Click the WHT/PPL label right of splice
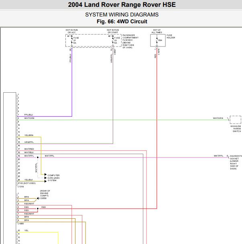 point(49,156)
